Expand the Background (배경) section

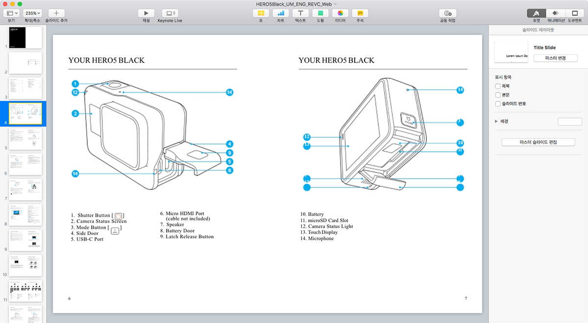(x=497, y=121)
